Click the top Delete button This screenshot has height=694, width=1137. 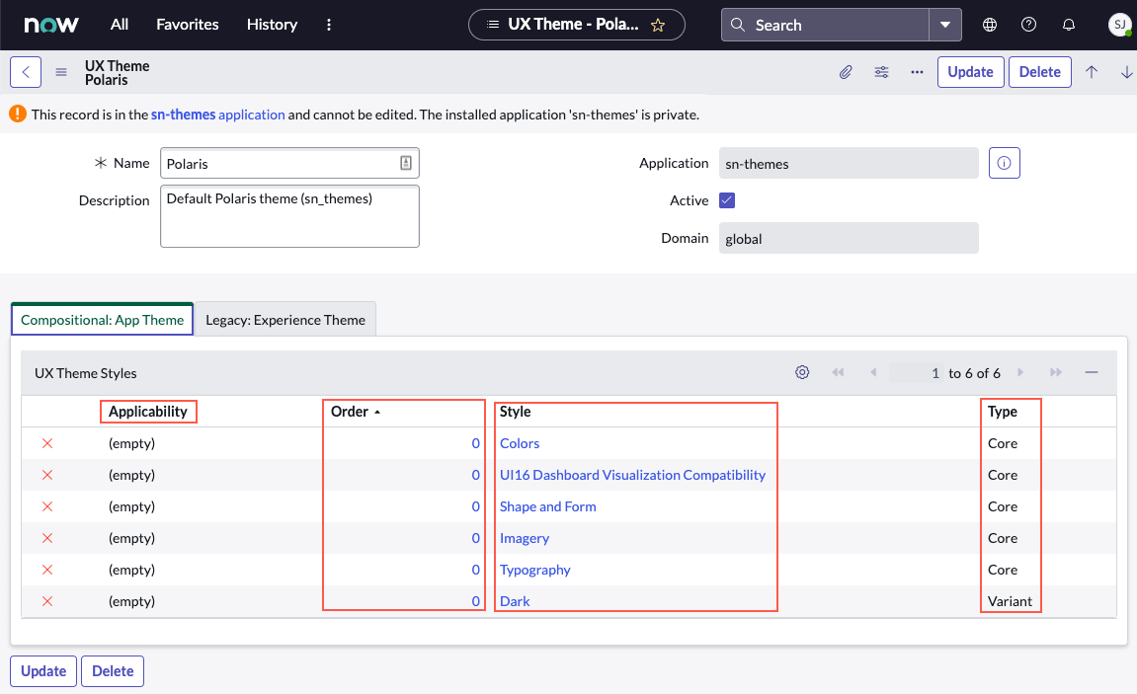tap(1040, 72)
